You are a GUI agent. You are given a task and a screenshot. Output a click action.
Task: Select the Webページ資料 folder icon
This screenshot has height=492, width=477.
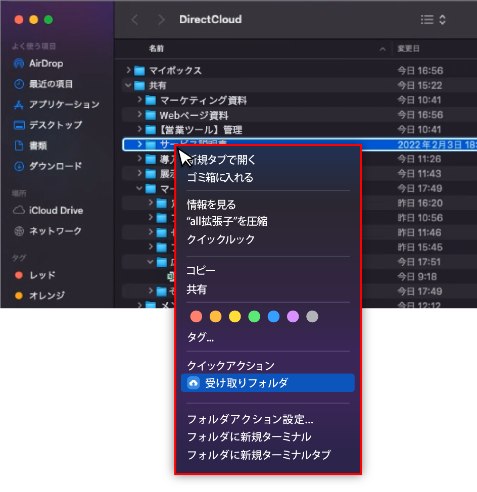click(x=151, y=115)
